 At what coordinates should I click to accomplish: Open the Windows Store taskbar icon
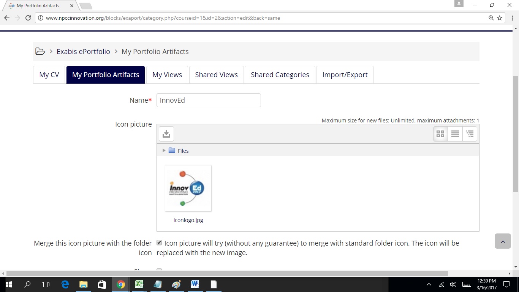[102, 284]
